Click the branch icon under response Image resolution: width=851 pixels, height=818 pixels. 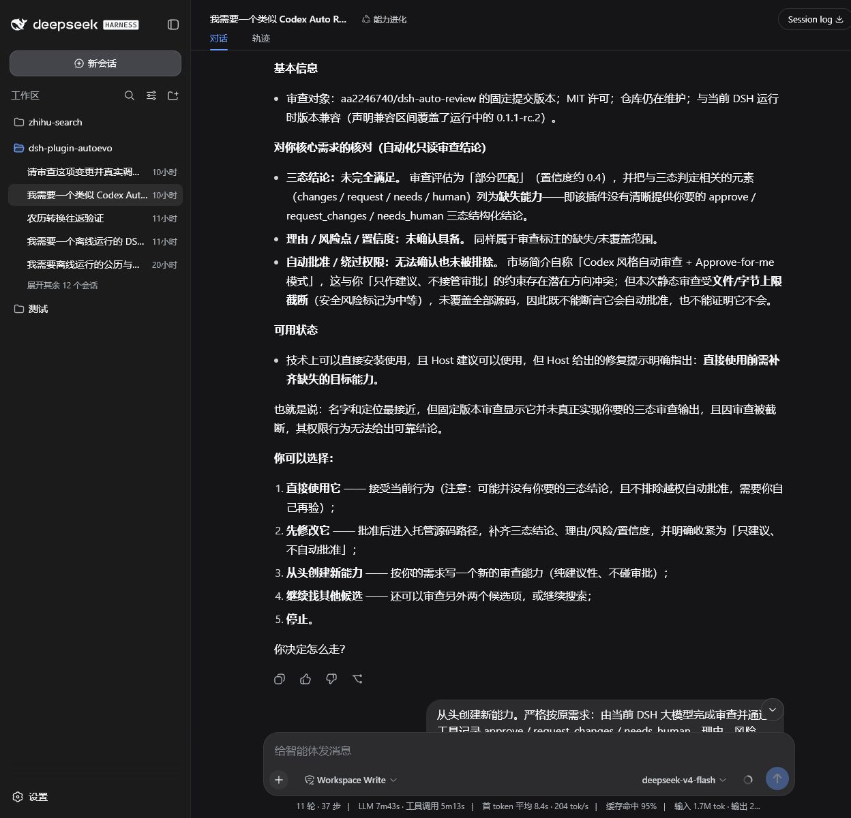pyautogui.click(x=357, y=679)
